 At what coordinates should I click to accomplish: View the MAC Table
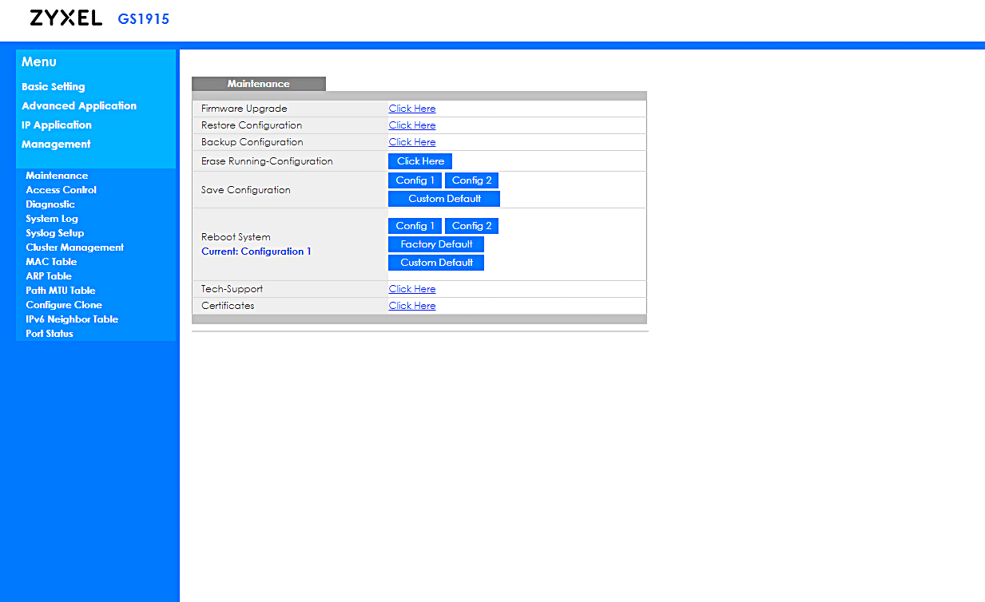[x=51, y=262]
